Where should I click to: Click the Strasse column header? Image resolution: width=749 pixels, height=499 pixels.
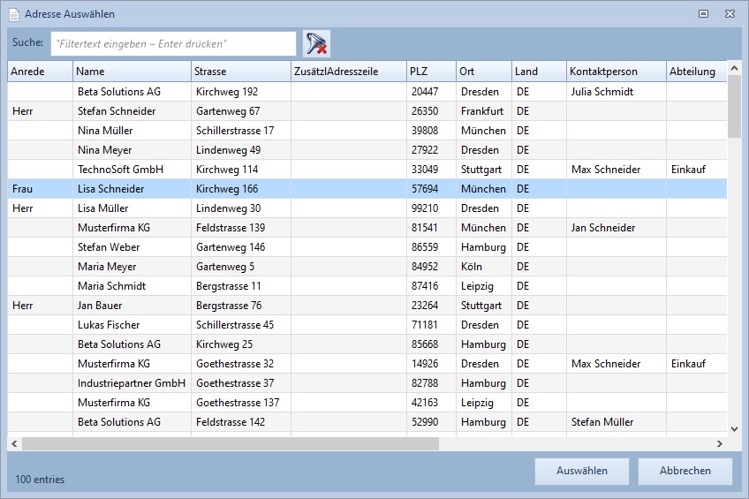coord(240,72)
